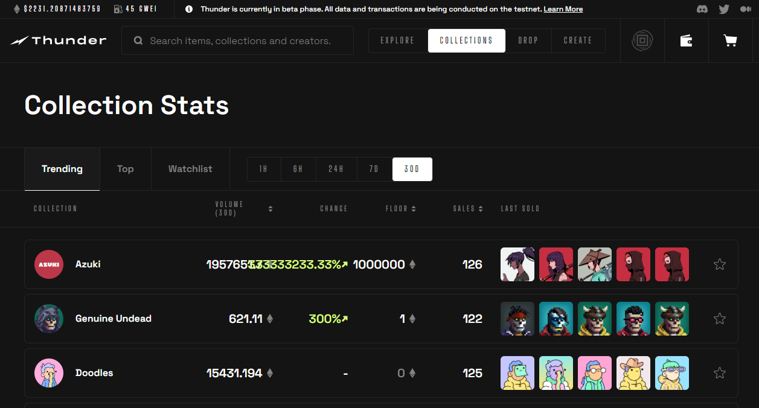Sort by Sales column arrows
The height and width of the screenshot is (408, 759).
(x=481, y=209)
